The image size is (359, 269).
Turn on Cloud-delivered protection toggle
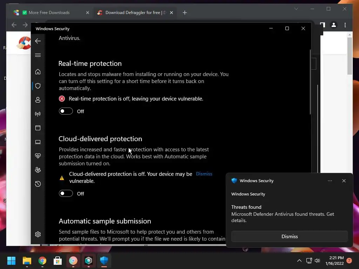pos(66,193)
